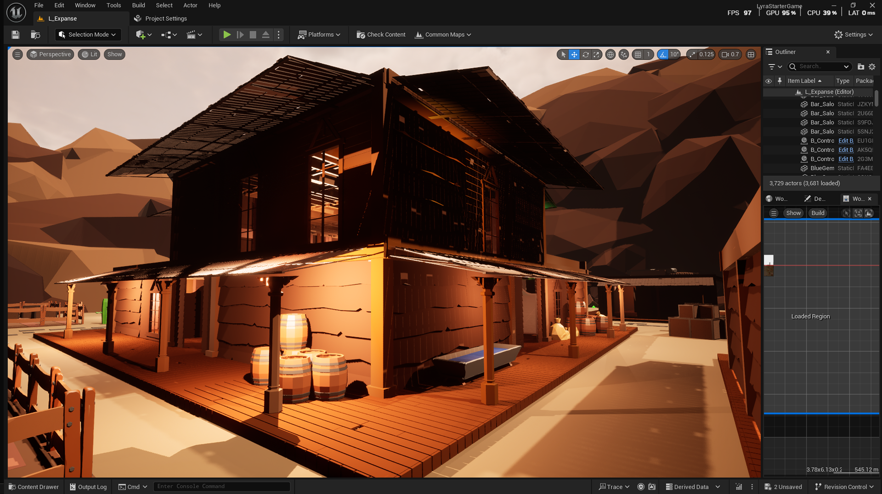Click the Outliner search field
Screen dimensions: 882x494
[820, 67]
